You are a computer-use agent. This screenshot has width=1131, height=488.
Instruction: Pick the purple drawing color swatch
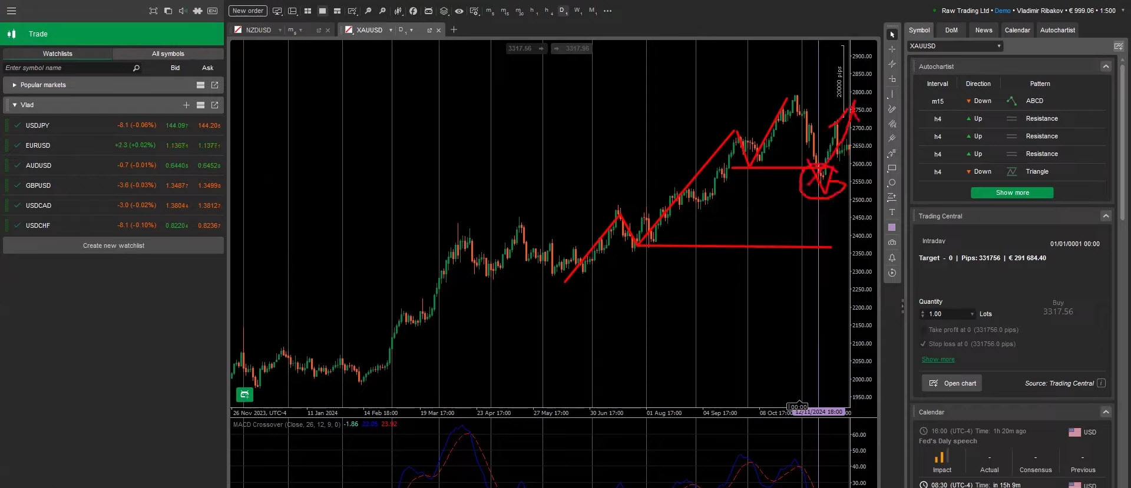tap(892, 227)
